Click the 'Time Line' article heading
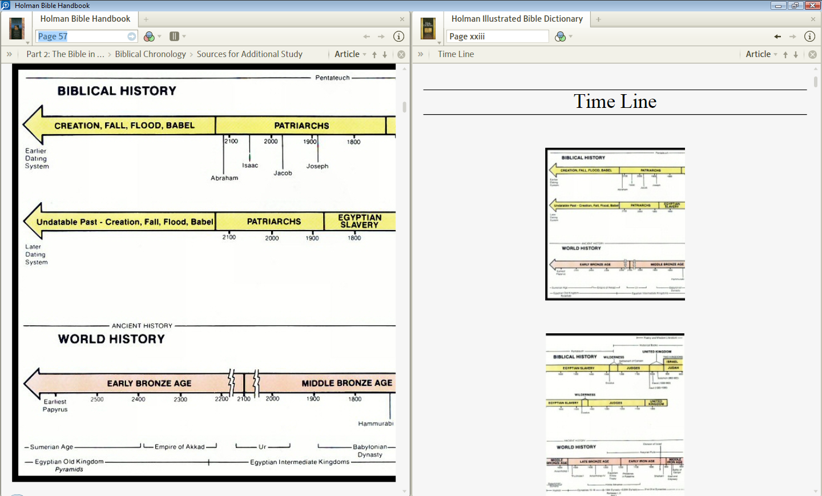This screenshot has width=822, height=496. click(615, 102)
